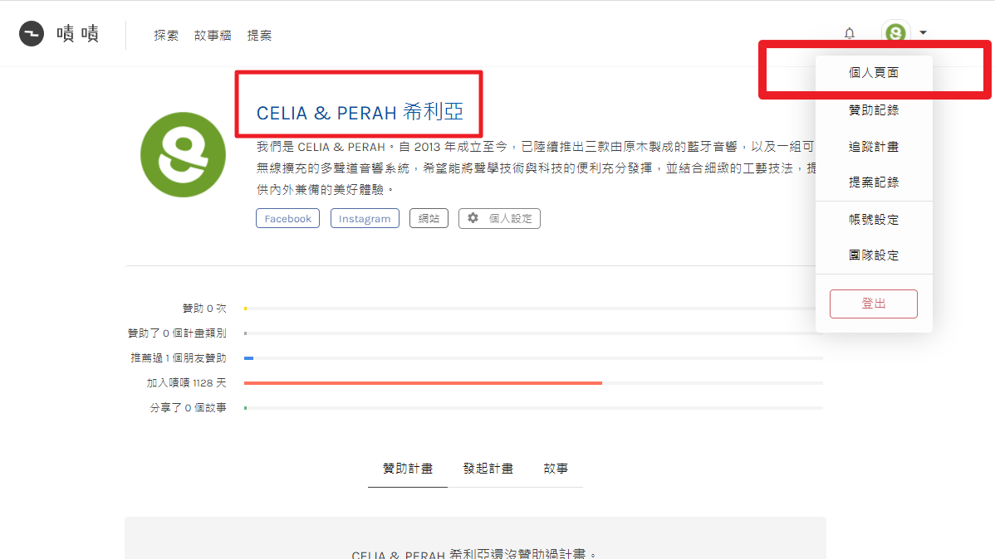Viewport: 995px width, 559px height.
Task: Open 團隊設定 from the account menu
Action: pos(874,255)
